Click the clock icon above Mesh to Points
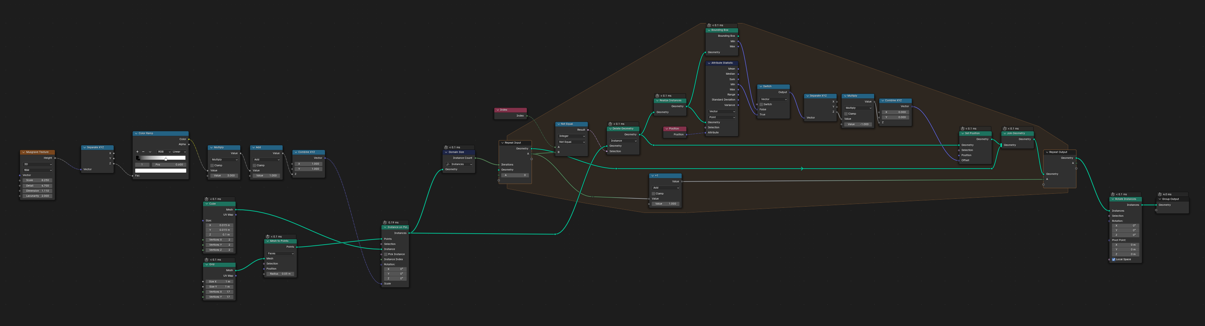This screenshot has width=1205, height=326. coord(268,236)
